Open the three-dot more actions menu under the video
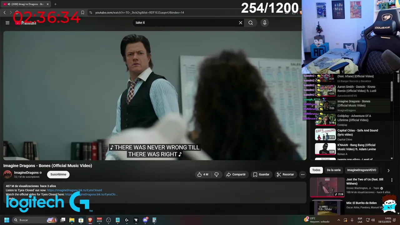This screenshot has width=400, height=225. point(302,174)
